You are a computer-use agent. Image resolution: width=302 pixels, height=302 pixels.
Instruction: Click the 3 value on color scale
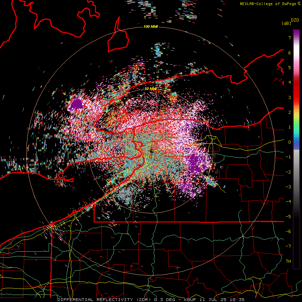(290, 97)
